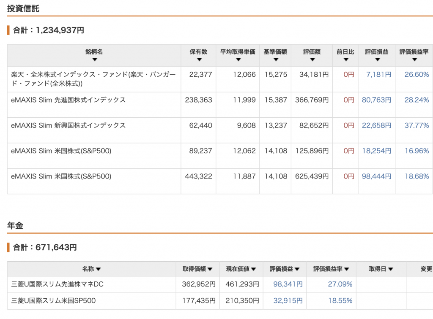Sort by 保有数 column arrow
The height and width of the screenshot is (319, 433).
pos(199,59)
